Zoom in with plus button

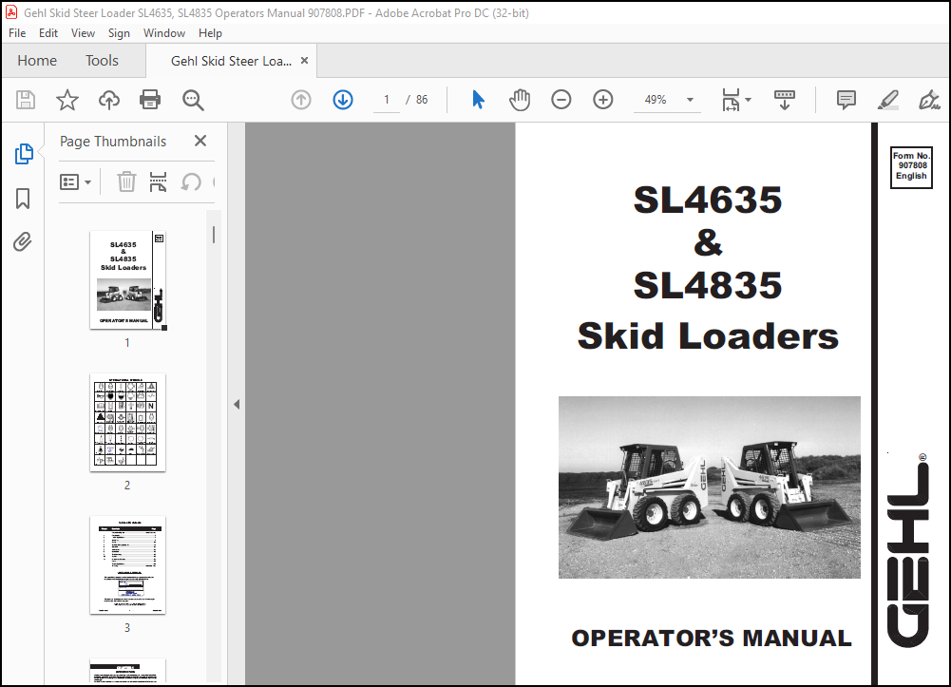603,100
